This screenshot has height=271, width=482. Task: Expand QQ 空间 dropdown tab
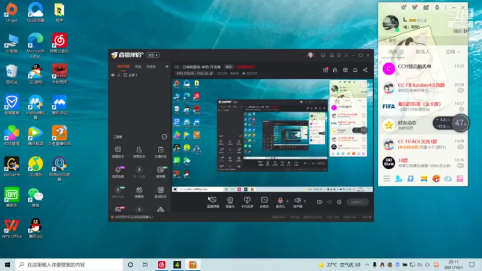(x=452, y=52)
